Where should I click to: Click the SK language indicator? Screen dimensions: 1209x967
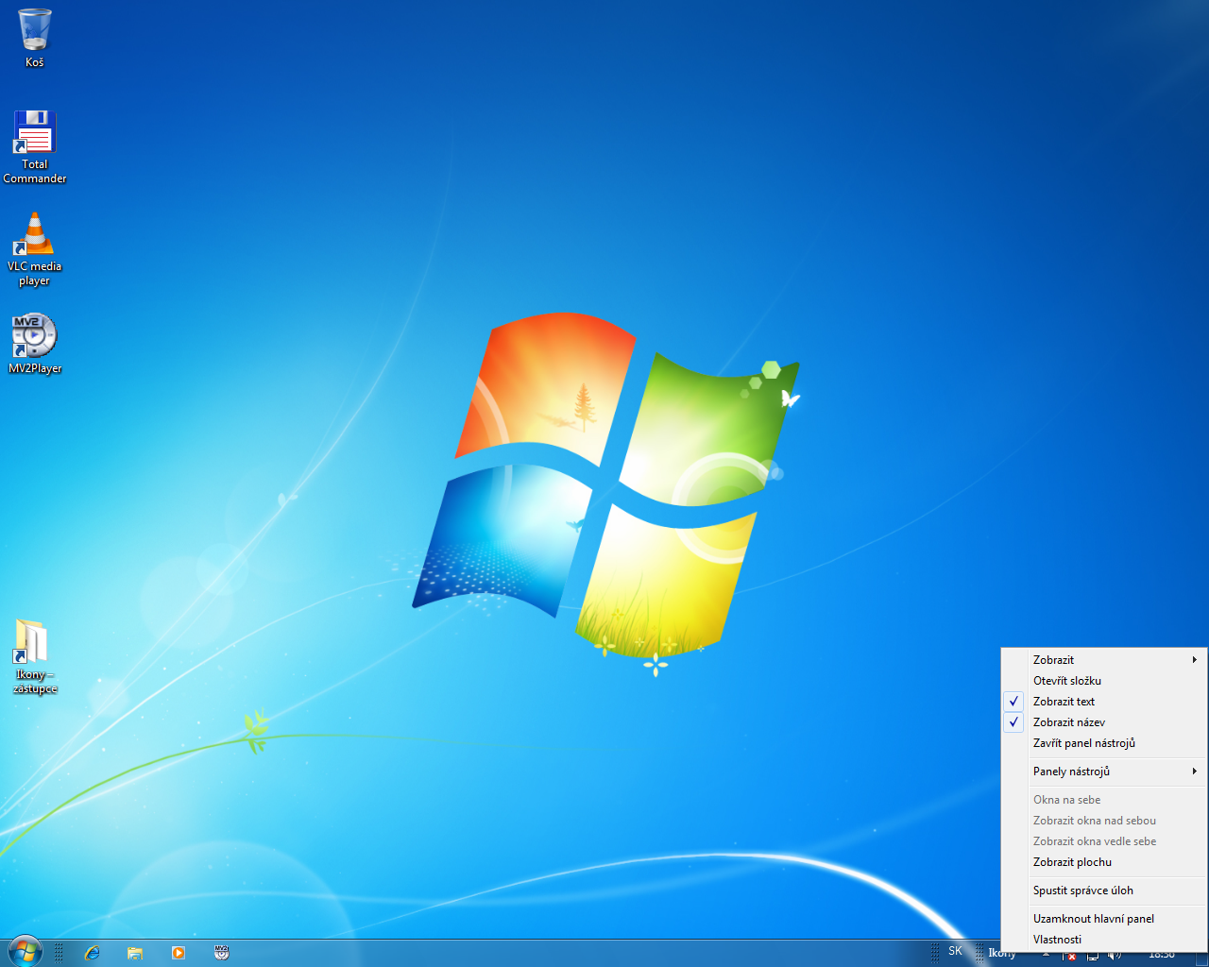[x=955, y=951]
